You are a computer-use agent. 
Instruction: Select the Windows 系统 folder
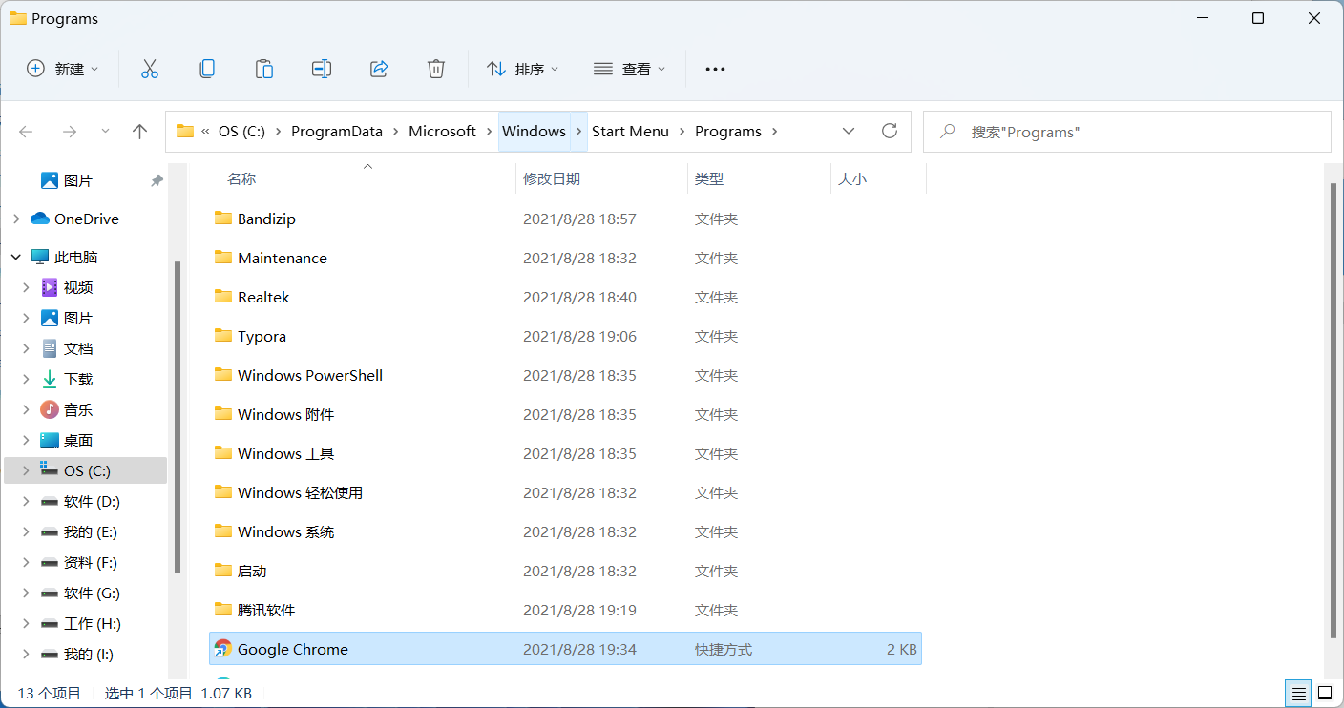pos(565,531)
